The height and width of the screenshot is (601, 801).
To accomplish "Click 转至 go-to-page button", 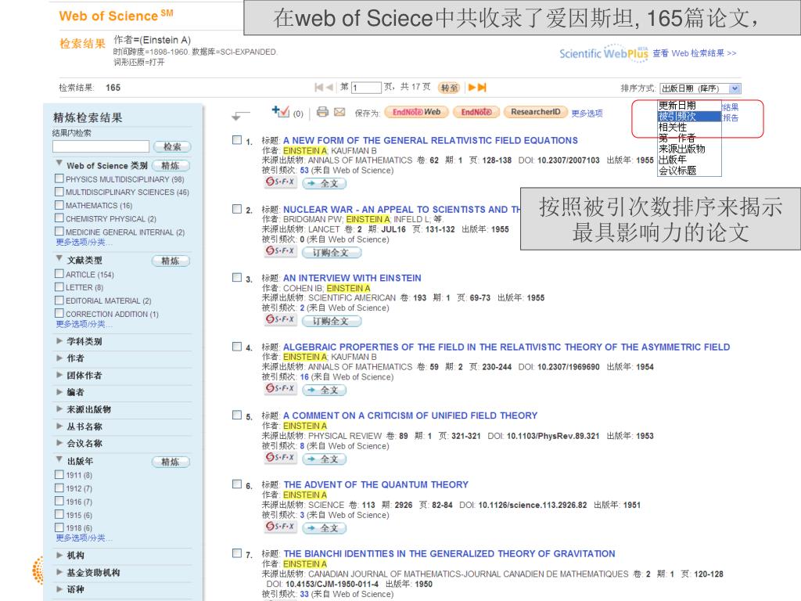I will point(449,88).
